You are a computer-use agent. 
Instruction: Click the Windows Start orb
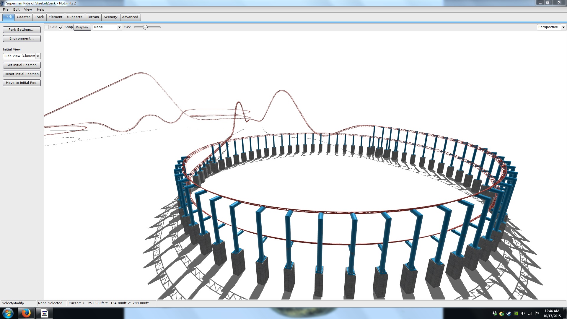8,313
